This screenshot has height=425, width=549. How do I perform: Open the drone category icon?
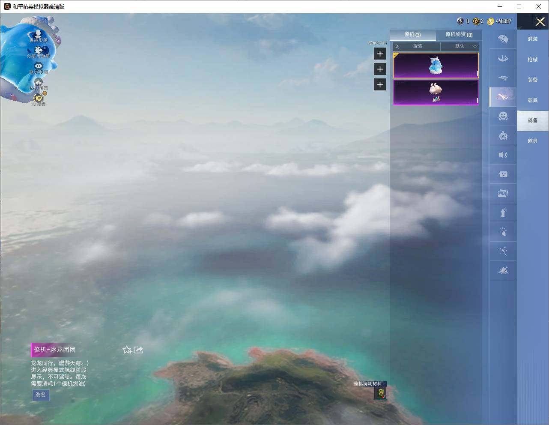tap(503, 78)
